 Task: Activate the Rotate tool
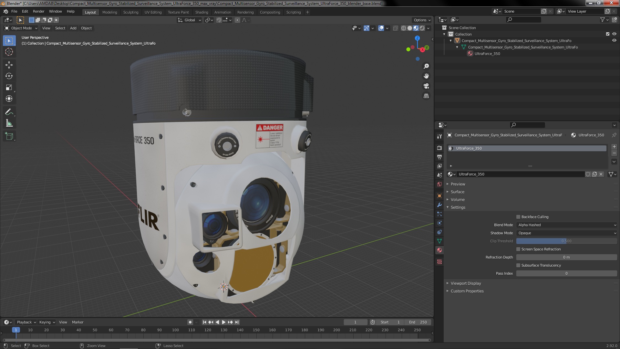coord(9,76)
